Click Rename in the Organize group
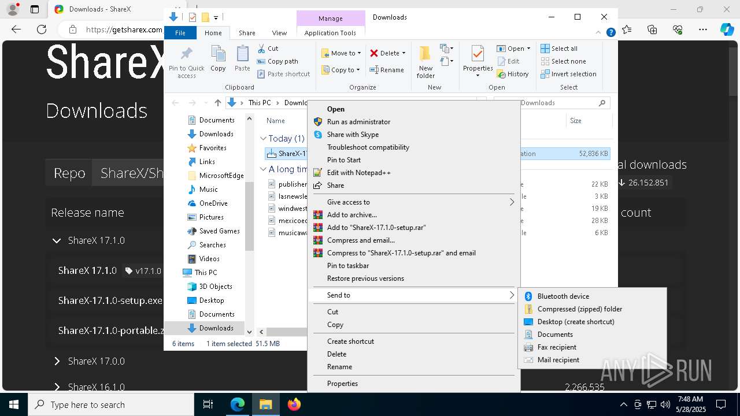 (387, 70)
